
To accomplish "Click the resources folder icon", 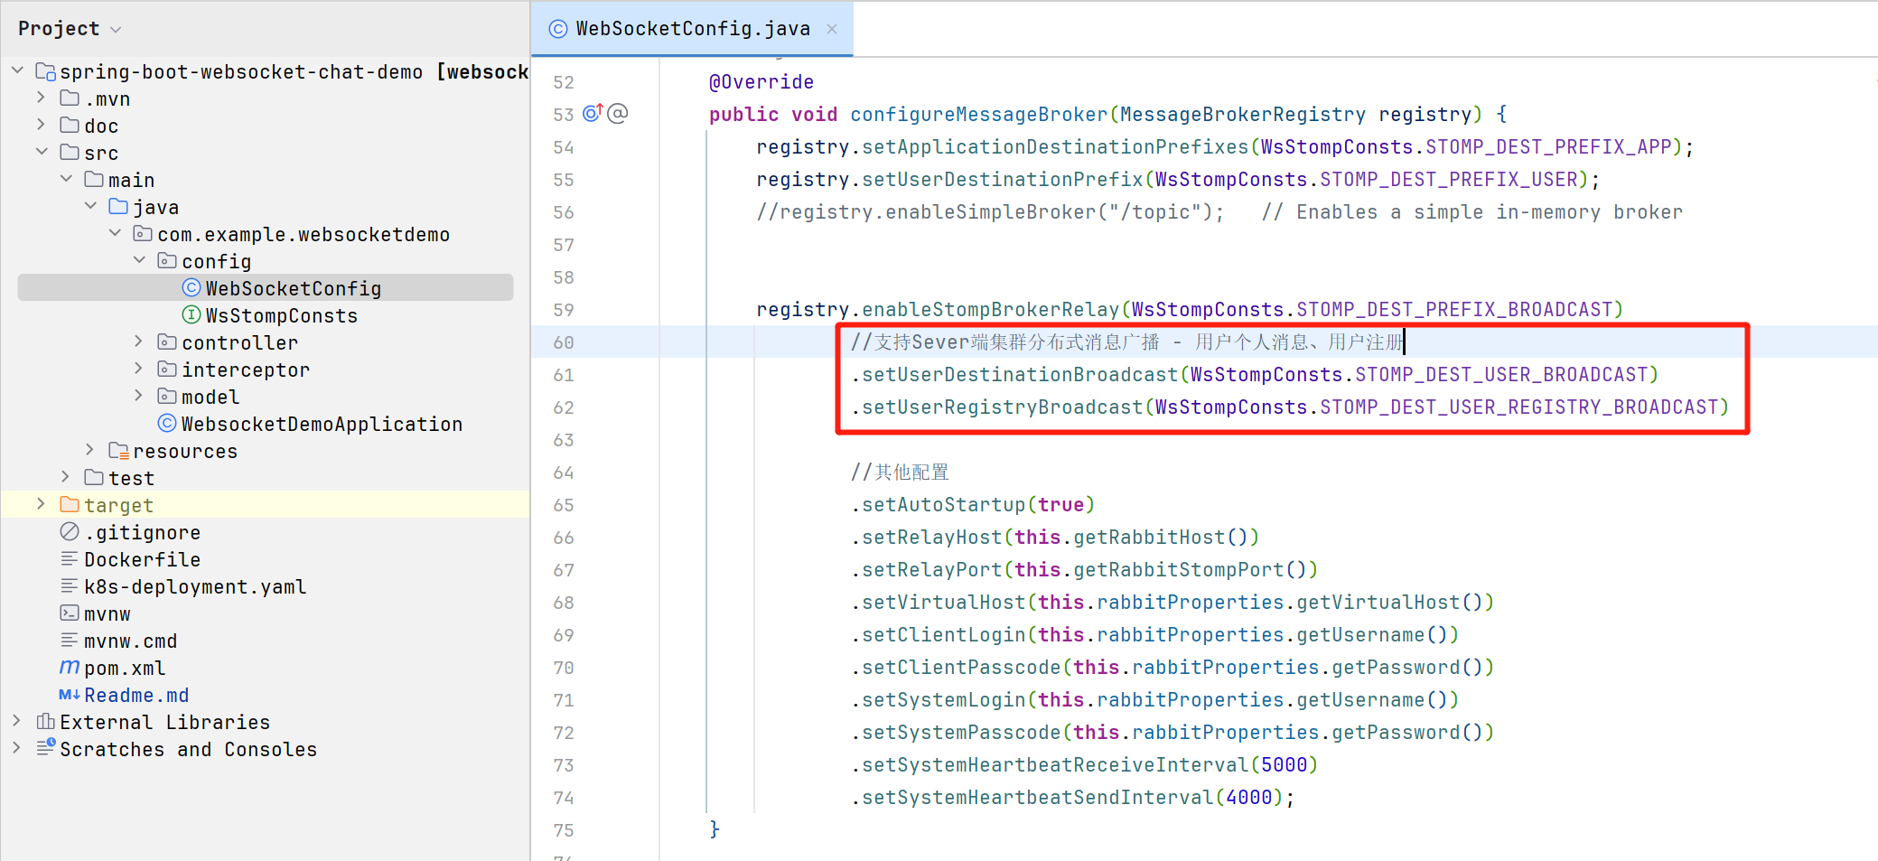I will 118,450.
